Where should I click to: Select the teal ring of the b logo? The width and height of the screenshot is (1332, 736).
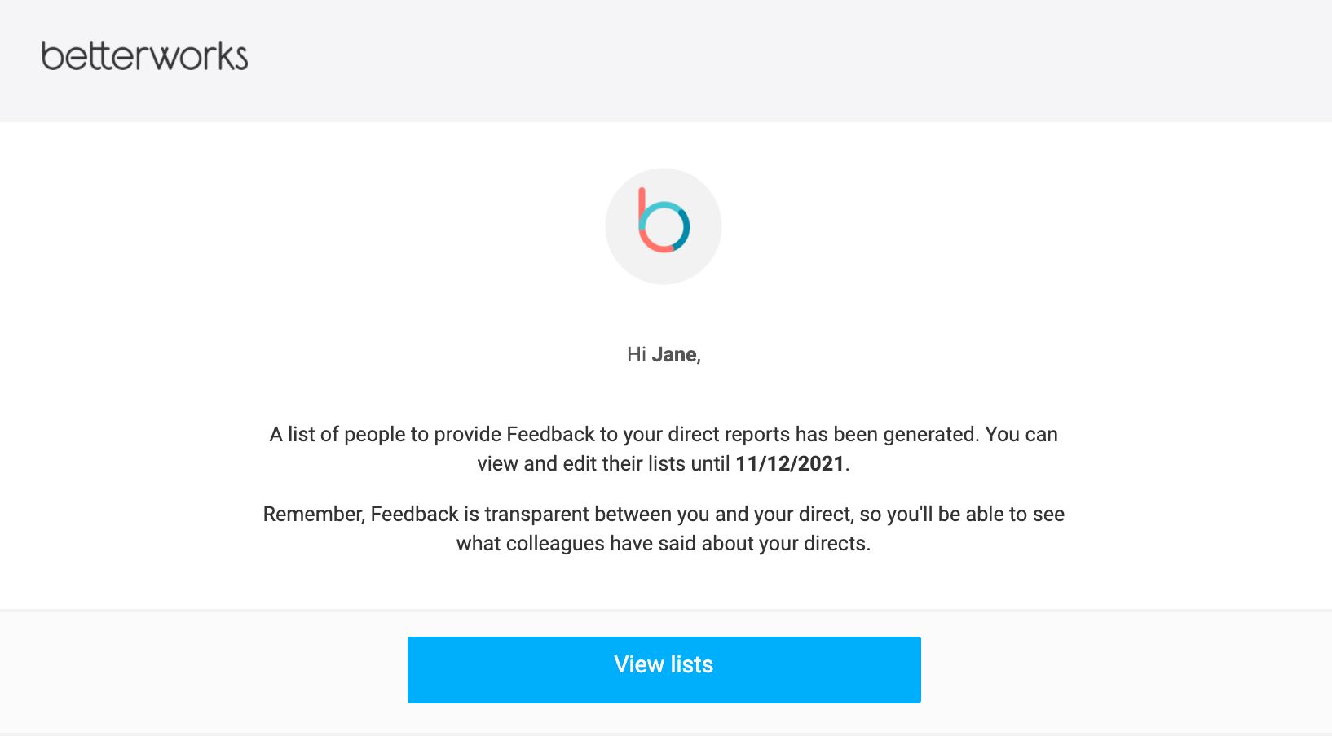click(x=668, y=225)
